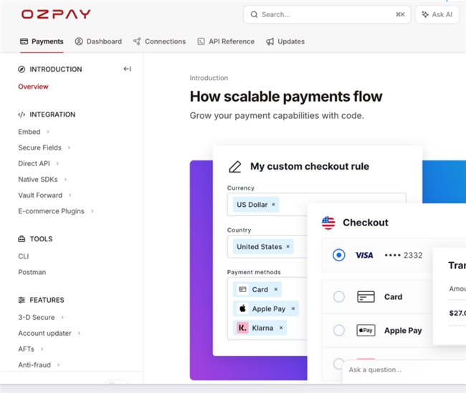The image size is (466, 393).
Task: Remove the Apple Pay payment method tag
Action: (x=293, y=309)
